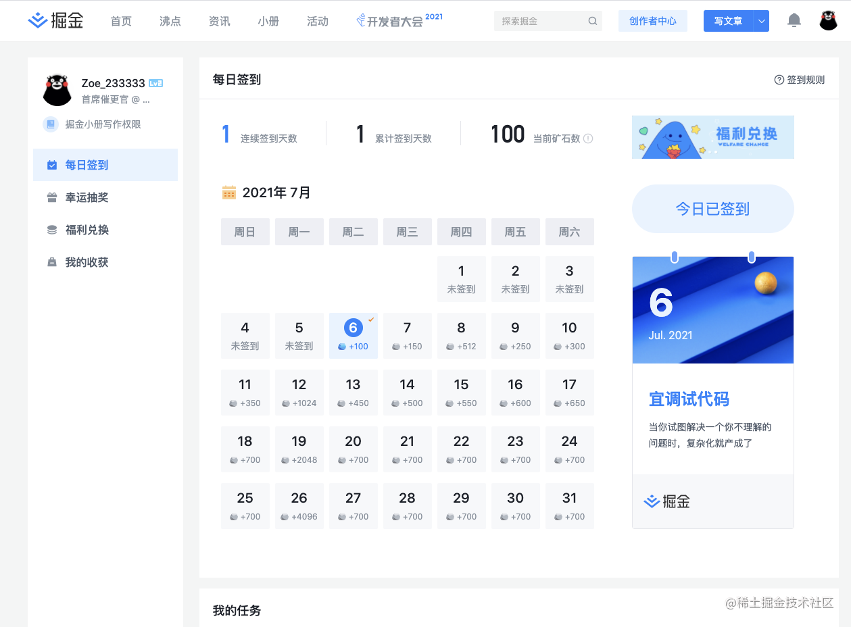Viewport: 851px width, 627px height.
Task: Select 幸运抽奖 in the sidebar
Action: tap(105, 197)
